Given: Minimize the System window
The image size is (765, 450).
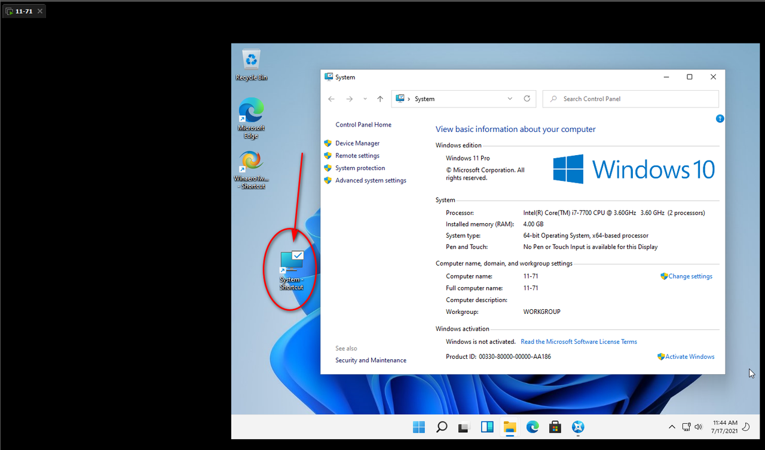Looking at the screenshot, I should point(666,77).
